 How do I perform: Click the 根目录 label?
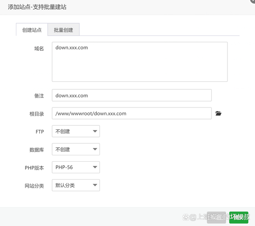click(x=37, y=114)
